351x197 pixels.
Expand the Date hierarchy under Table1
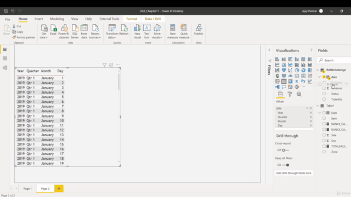click(x=319, y=113)
